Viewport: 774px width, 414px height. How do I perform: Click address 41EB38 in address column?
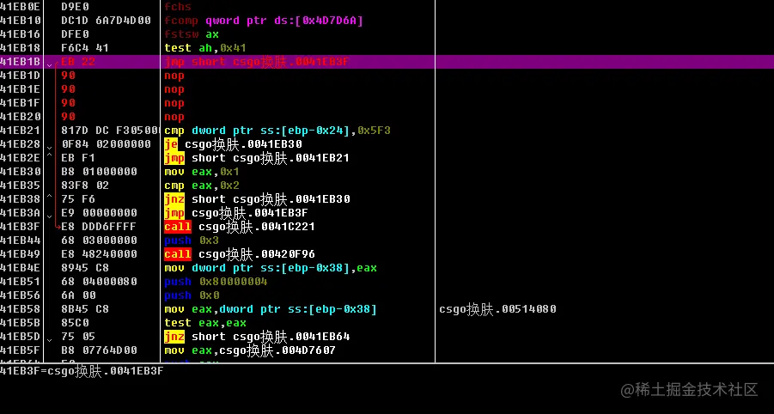[x=21, y=199]
